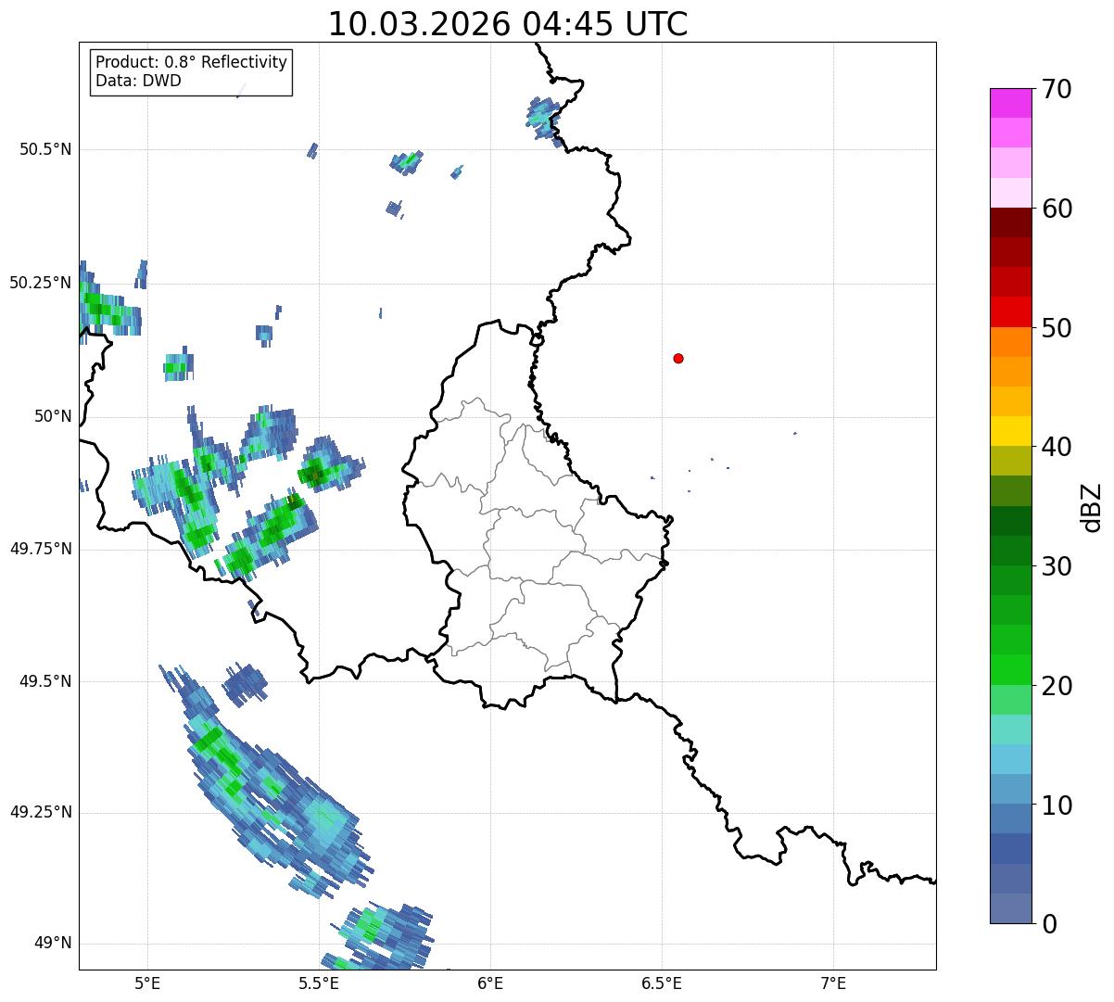Viewport: 1114px width, 1002px height.
Task: Click the 5.5°E longitude label
Action: (x=319, y=983)
